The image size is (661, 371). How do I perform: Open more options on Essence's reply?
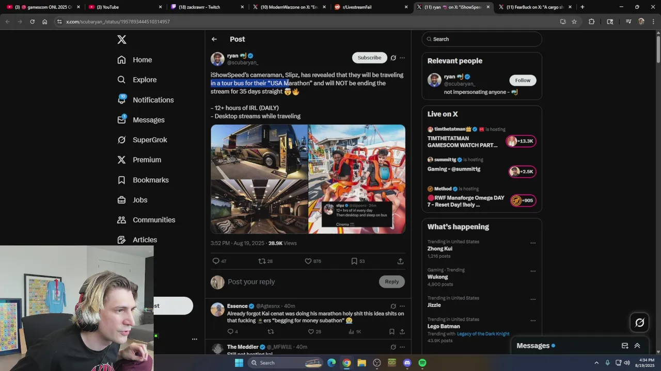[402, 306]
